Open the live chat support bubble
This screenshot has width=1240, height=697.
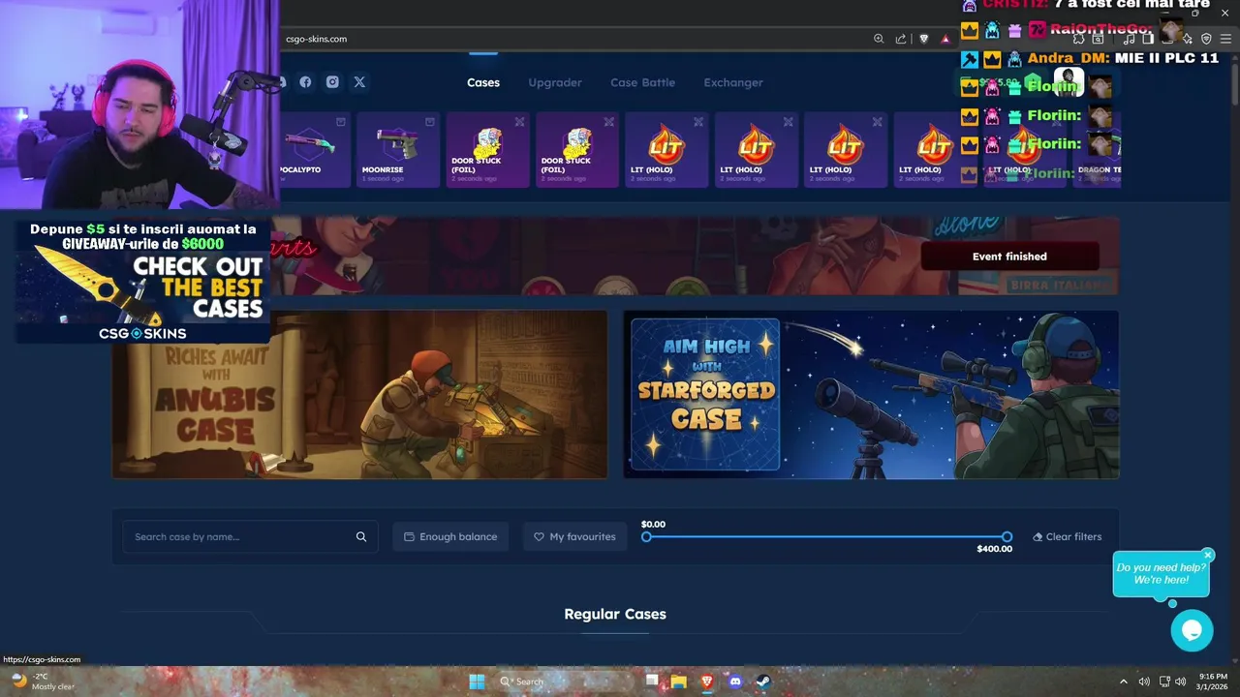point(1192,631)
